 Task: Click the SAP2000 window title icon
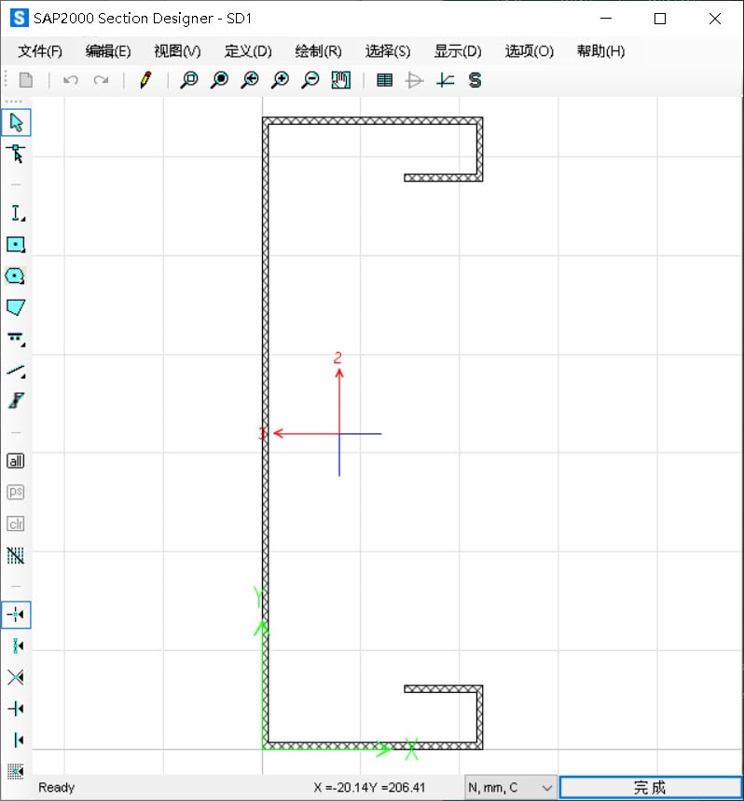[20, 19]
